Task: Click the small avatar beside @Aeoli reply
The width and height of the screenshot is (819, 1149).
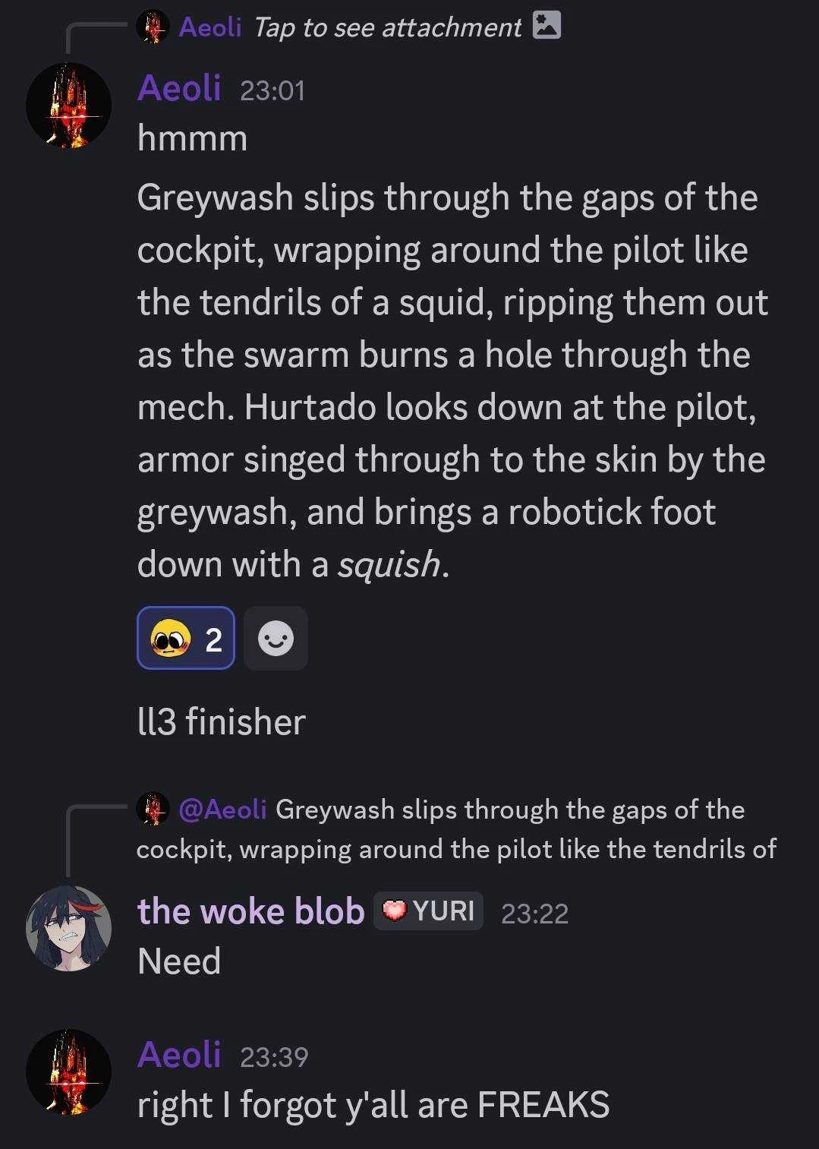Action: pyautogui.click(x=153, y=809)
